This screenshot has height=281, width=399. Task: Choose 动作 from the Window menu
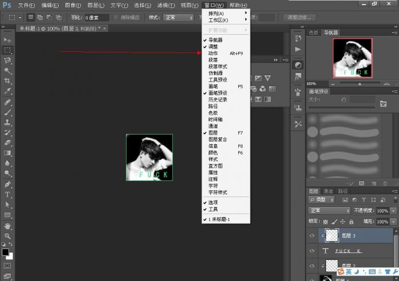(226, 53)
